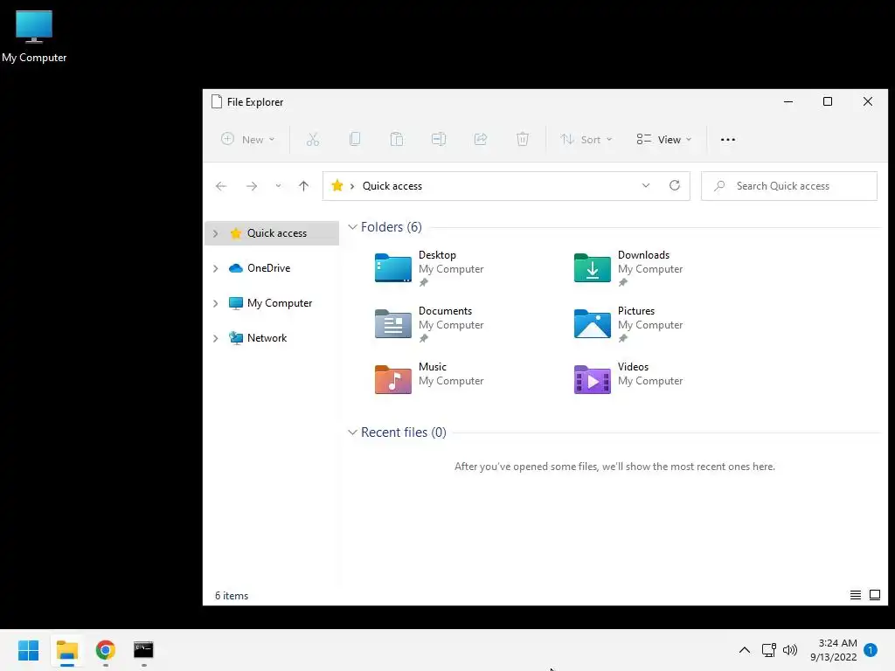The width and height of the screenshot is (895, 671).
Task: Select the Pictures folder icon
Action: pos(592,323)
